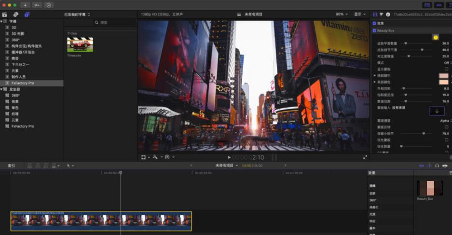Viewport: 452px width, 235px height.
Task: Show the libraries sidebar icon
Action: click(5, 14)
